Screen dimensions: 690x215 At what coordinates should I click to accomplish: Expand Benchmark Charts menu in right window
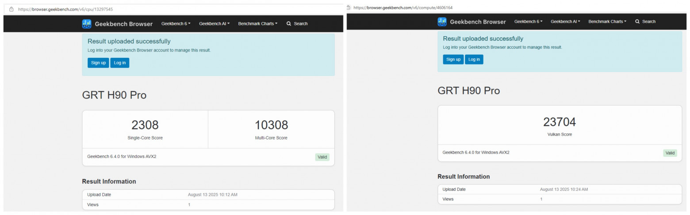607,22
